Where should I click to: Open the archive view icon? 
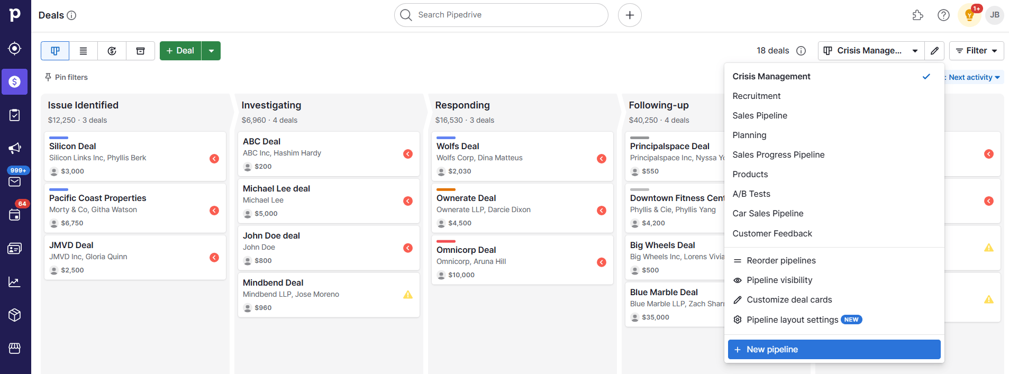(140, 51)
